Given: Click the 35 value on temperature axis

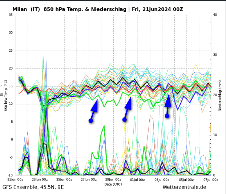Looking at the screenshot, I should click(x=11, y=15).
